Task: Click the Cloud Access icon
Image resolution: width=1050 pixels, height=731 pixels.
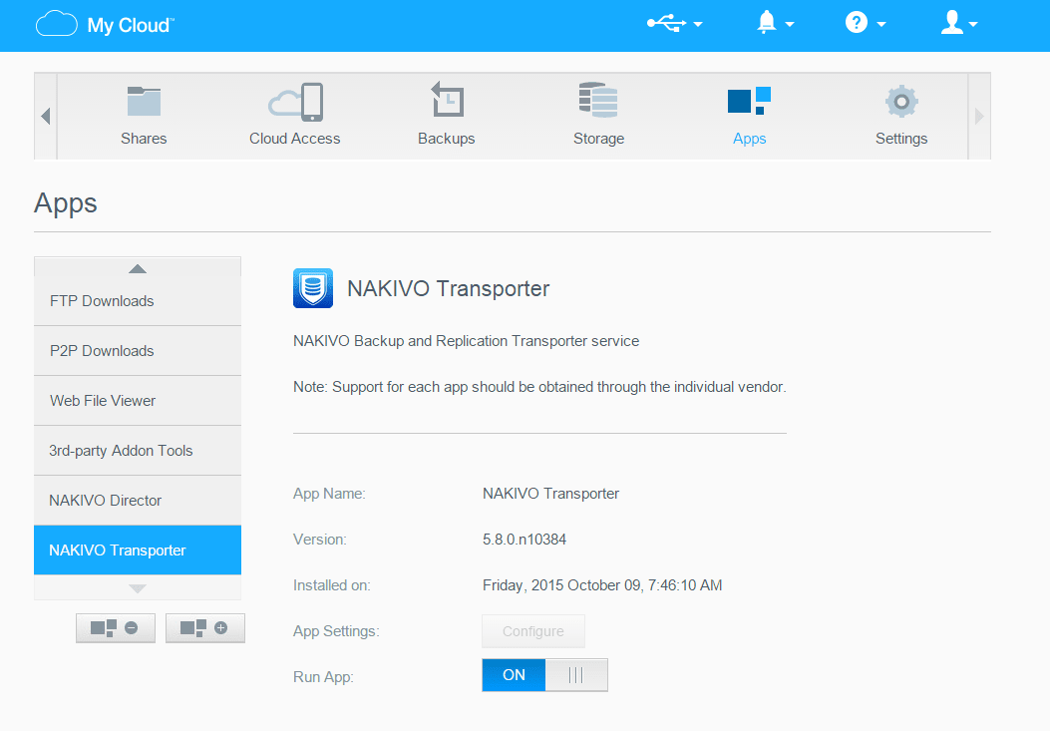Action: (x=295, y=102)
